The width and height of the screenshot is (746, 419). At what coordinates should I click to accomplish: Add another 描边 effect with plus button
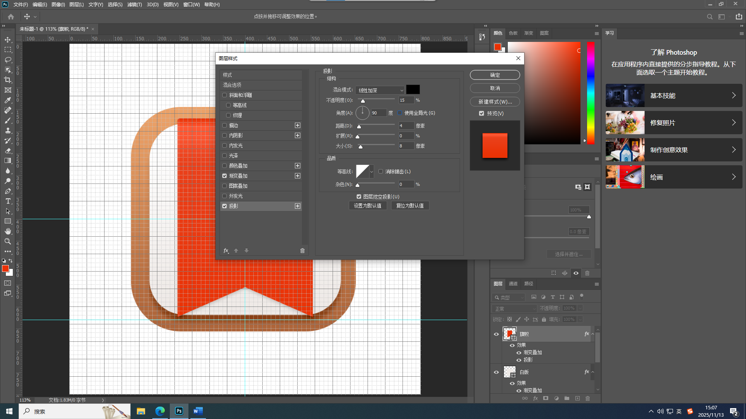click(298, 125)
